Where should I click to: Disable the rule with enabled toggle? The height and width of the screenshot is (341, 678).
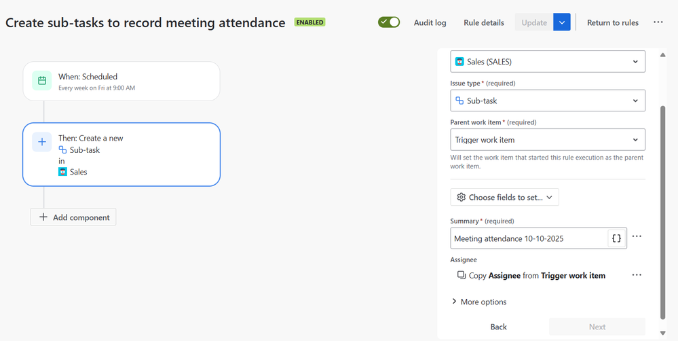[389, 22]
